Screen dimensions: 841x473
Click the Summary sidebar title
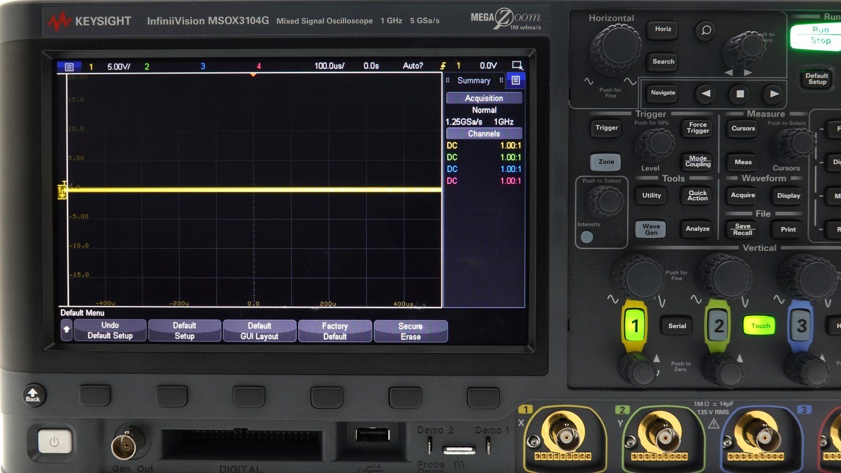click(x=474, y=80)
